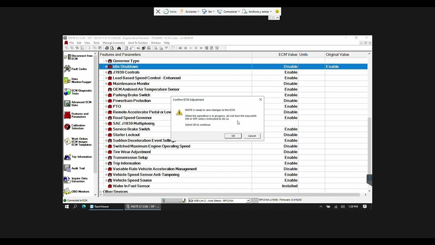The image size is (435, 245).
Task: Select the Water In Fuel Sensor row
Action: tap(233, 186)
